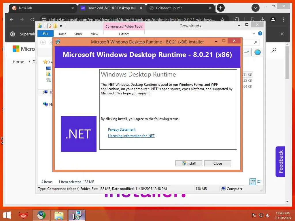Image resolution: width=295 pixels, height=221 pixels.
Task: Click Downloads window folder icon in title bar
Action: 39,26
